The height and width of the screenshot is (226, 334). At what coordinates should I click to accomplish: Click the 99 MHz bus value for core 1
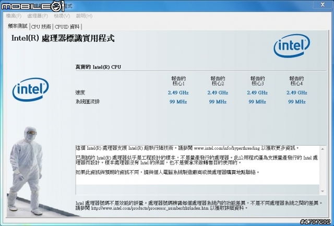178,102
